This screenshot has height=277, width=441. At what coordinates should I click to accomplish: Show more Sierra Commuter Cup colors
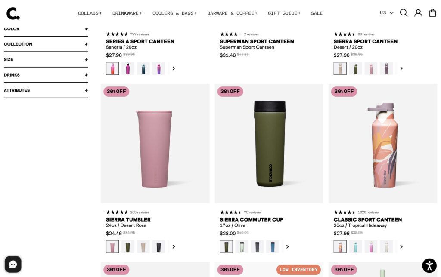point(287,246)
